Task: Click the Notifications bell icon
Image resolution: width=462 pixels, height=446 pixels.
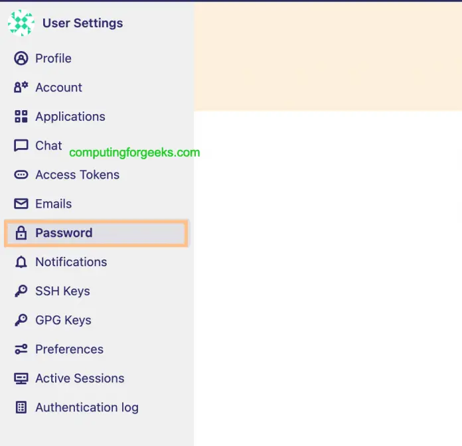Action: pyautogui.click(x=21, y=262)
